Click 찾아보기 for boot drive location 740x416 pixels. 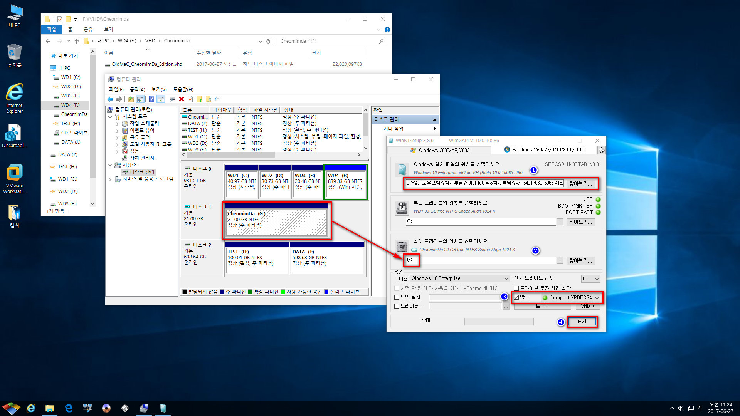(580, 222)
